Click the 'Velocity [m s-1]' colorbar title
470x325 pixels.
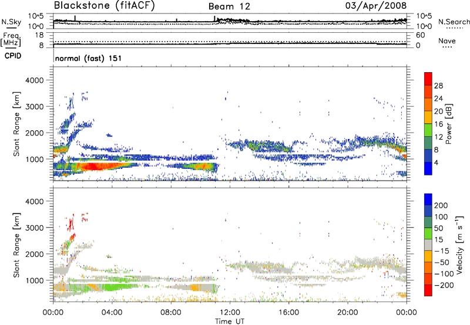click(459, 245)
